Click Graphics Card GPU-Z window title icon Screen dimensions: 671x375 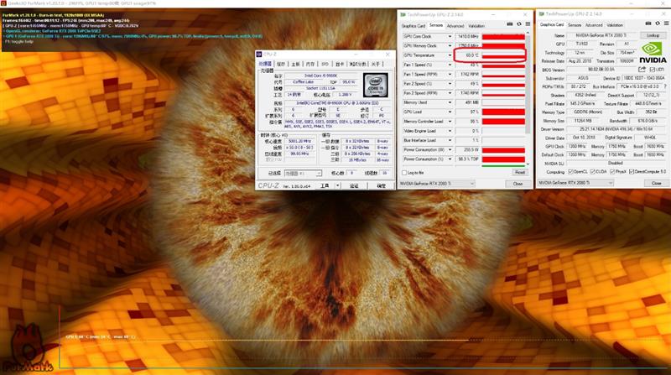(x=542, y=14)
